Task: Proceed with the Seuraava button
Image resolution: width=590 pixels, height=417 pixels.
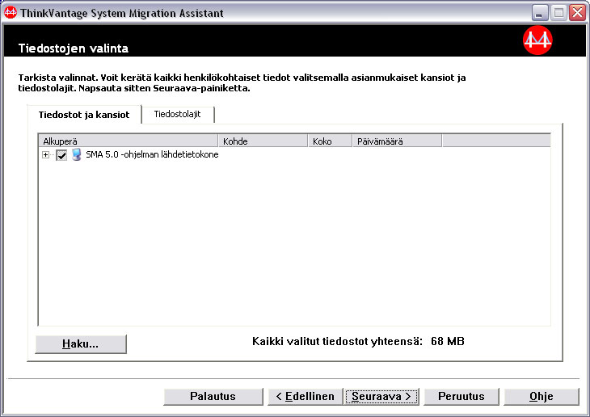Action: point(381,397)
